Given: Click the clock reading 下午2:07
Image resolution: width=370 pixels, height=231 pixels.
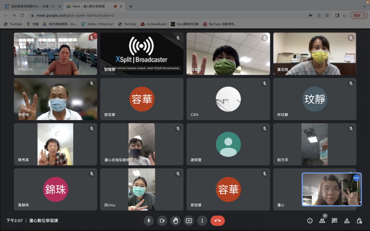Looking at the screenshot, I should 14,221.
